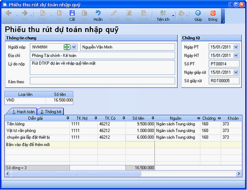This screenshot has width=247, height=190.
Task: Click the empty Kèm theo field
Action: pos(102,81)
